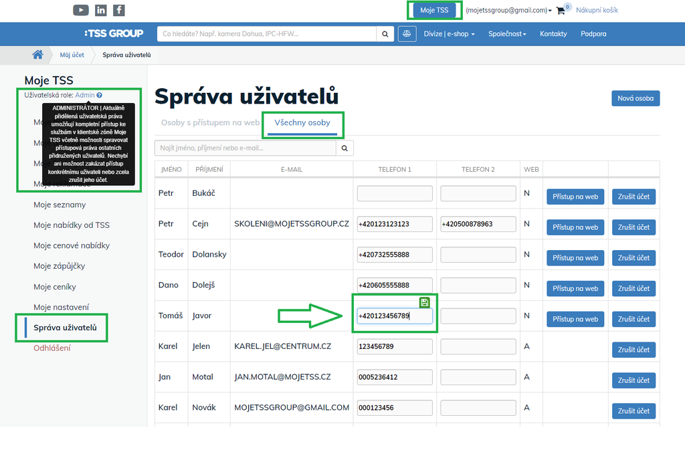Save Tomáš Javor's phone with green disk icon
The width and height of the screenshot is (685, 464).
coord(424,303)
